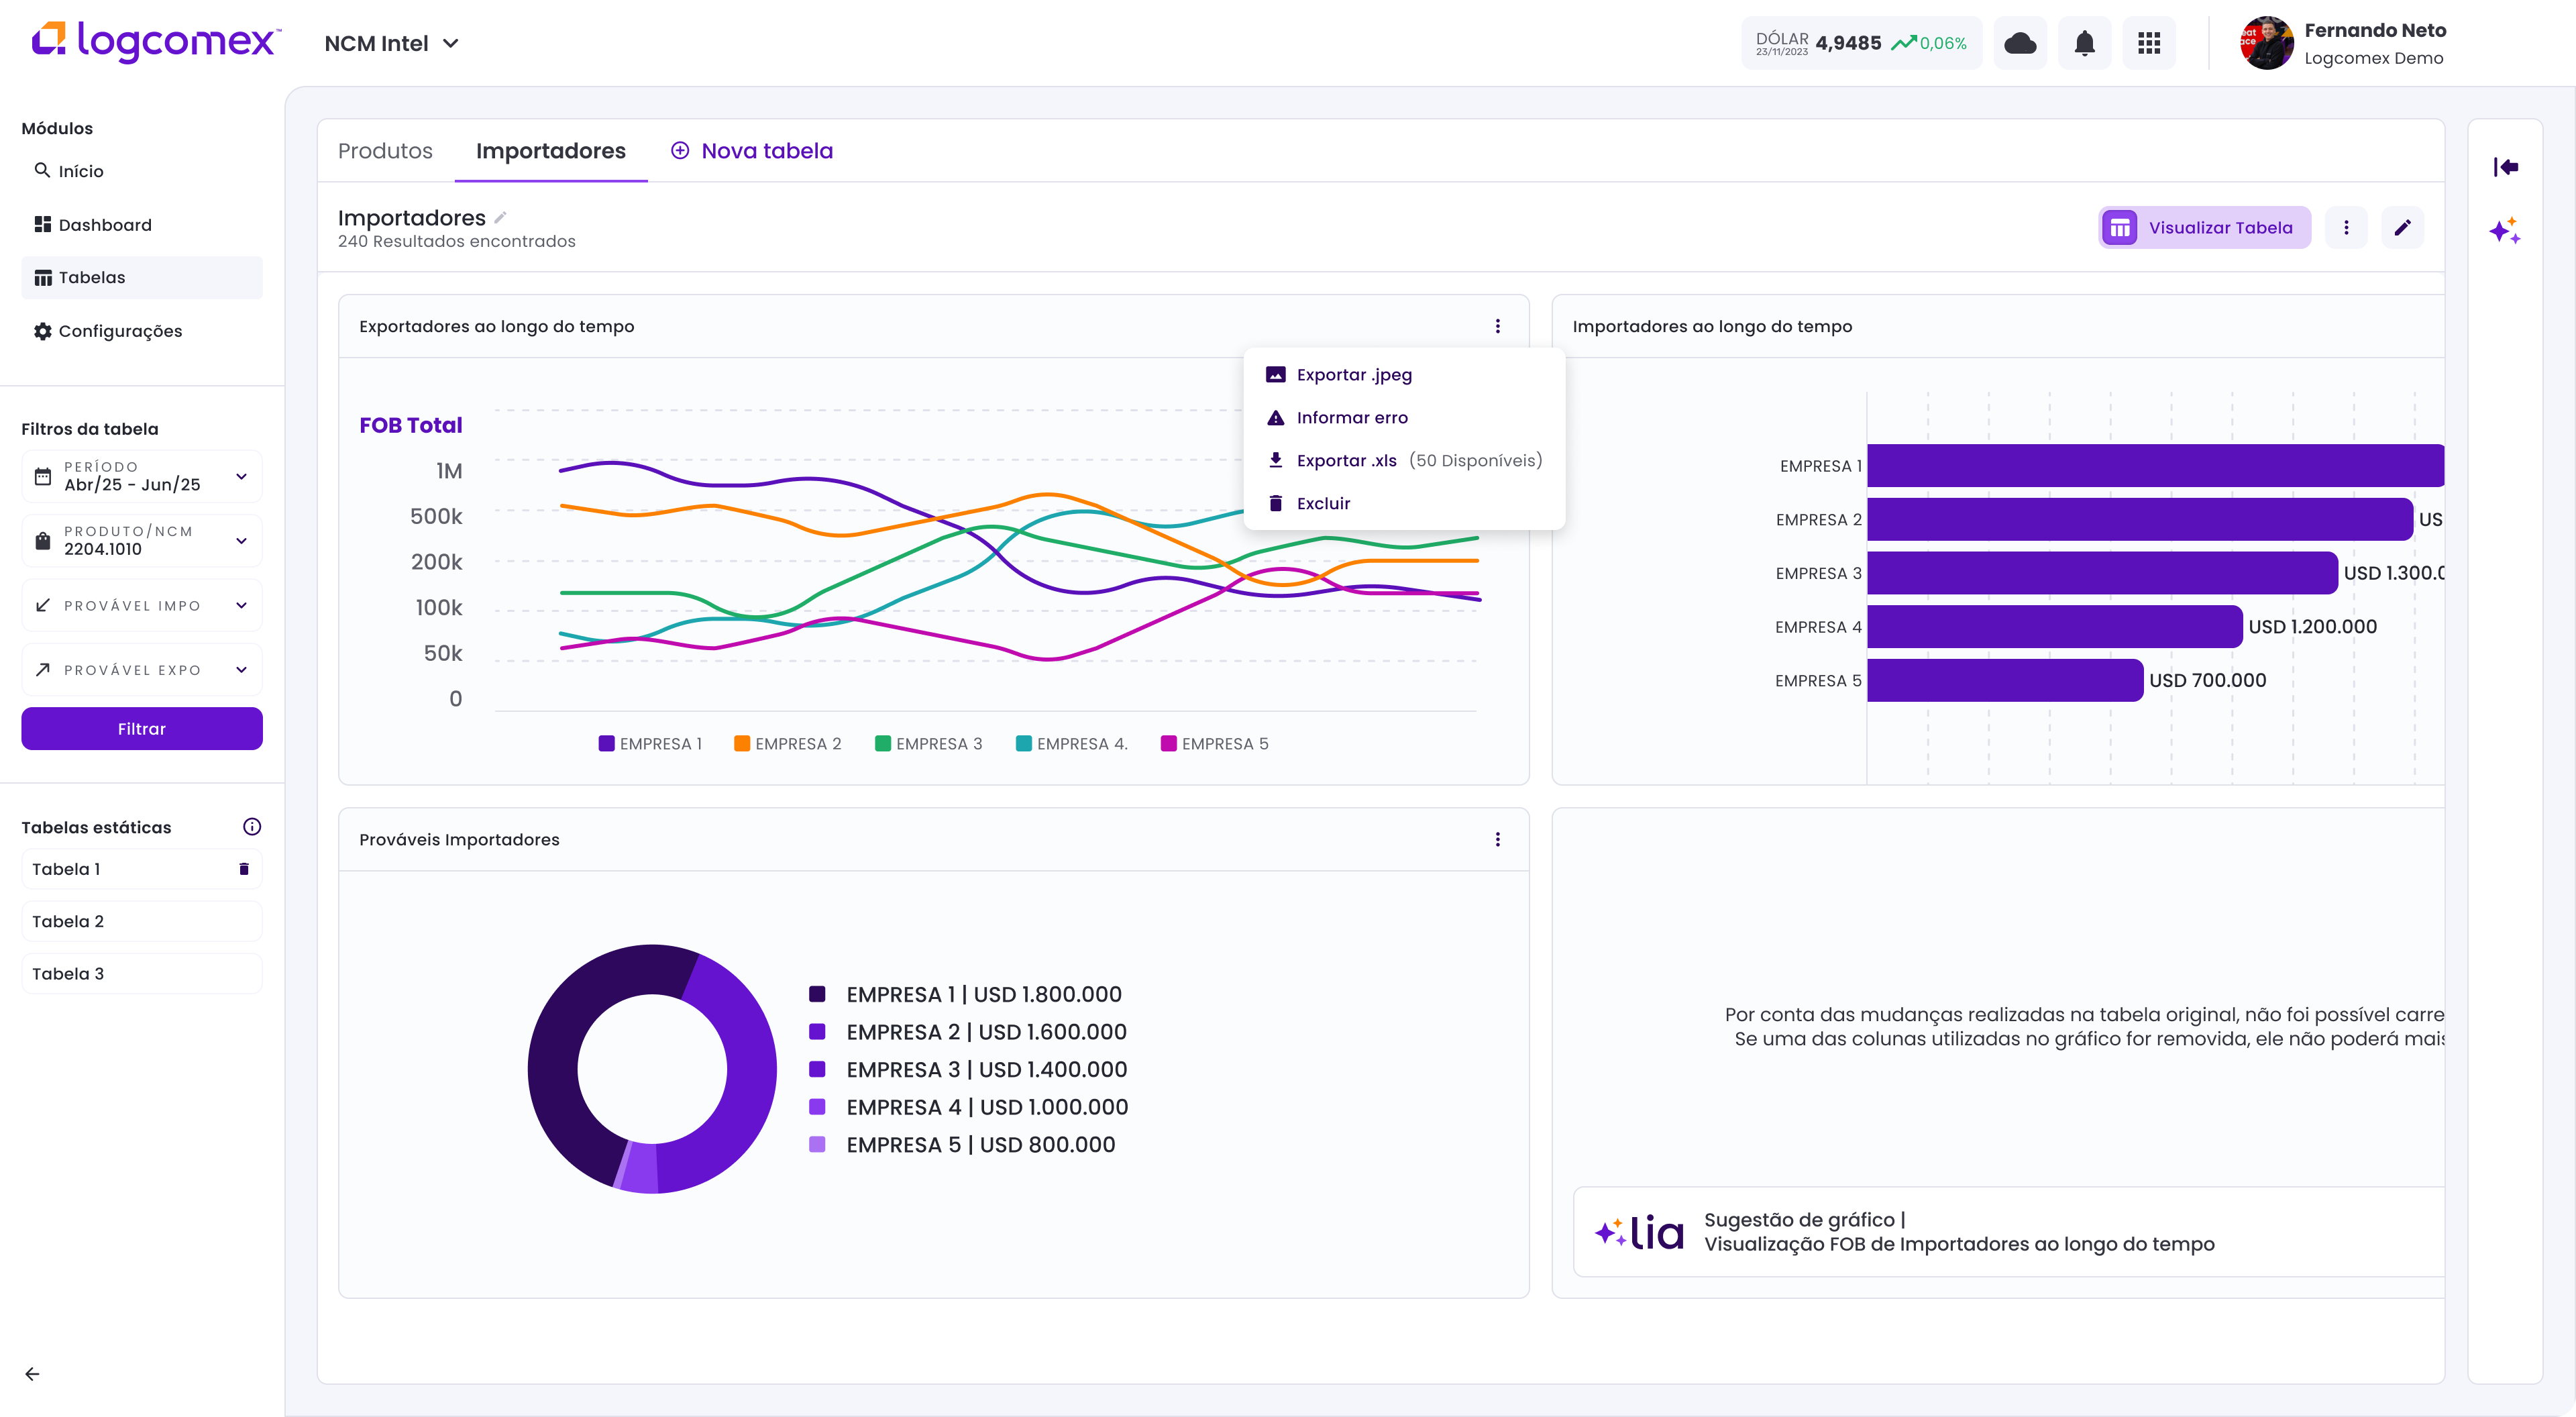
Task: Switch to the Produtos tab
Action: 385,151
